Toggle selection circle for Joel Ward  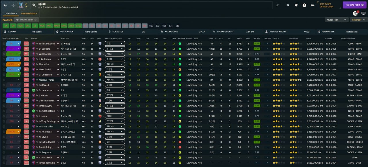click(4, 85)
